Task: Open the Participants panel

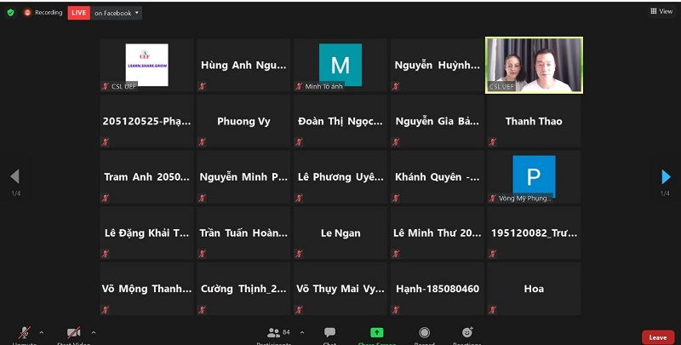Action: [x=273, y=333]
